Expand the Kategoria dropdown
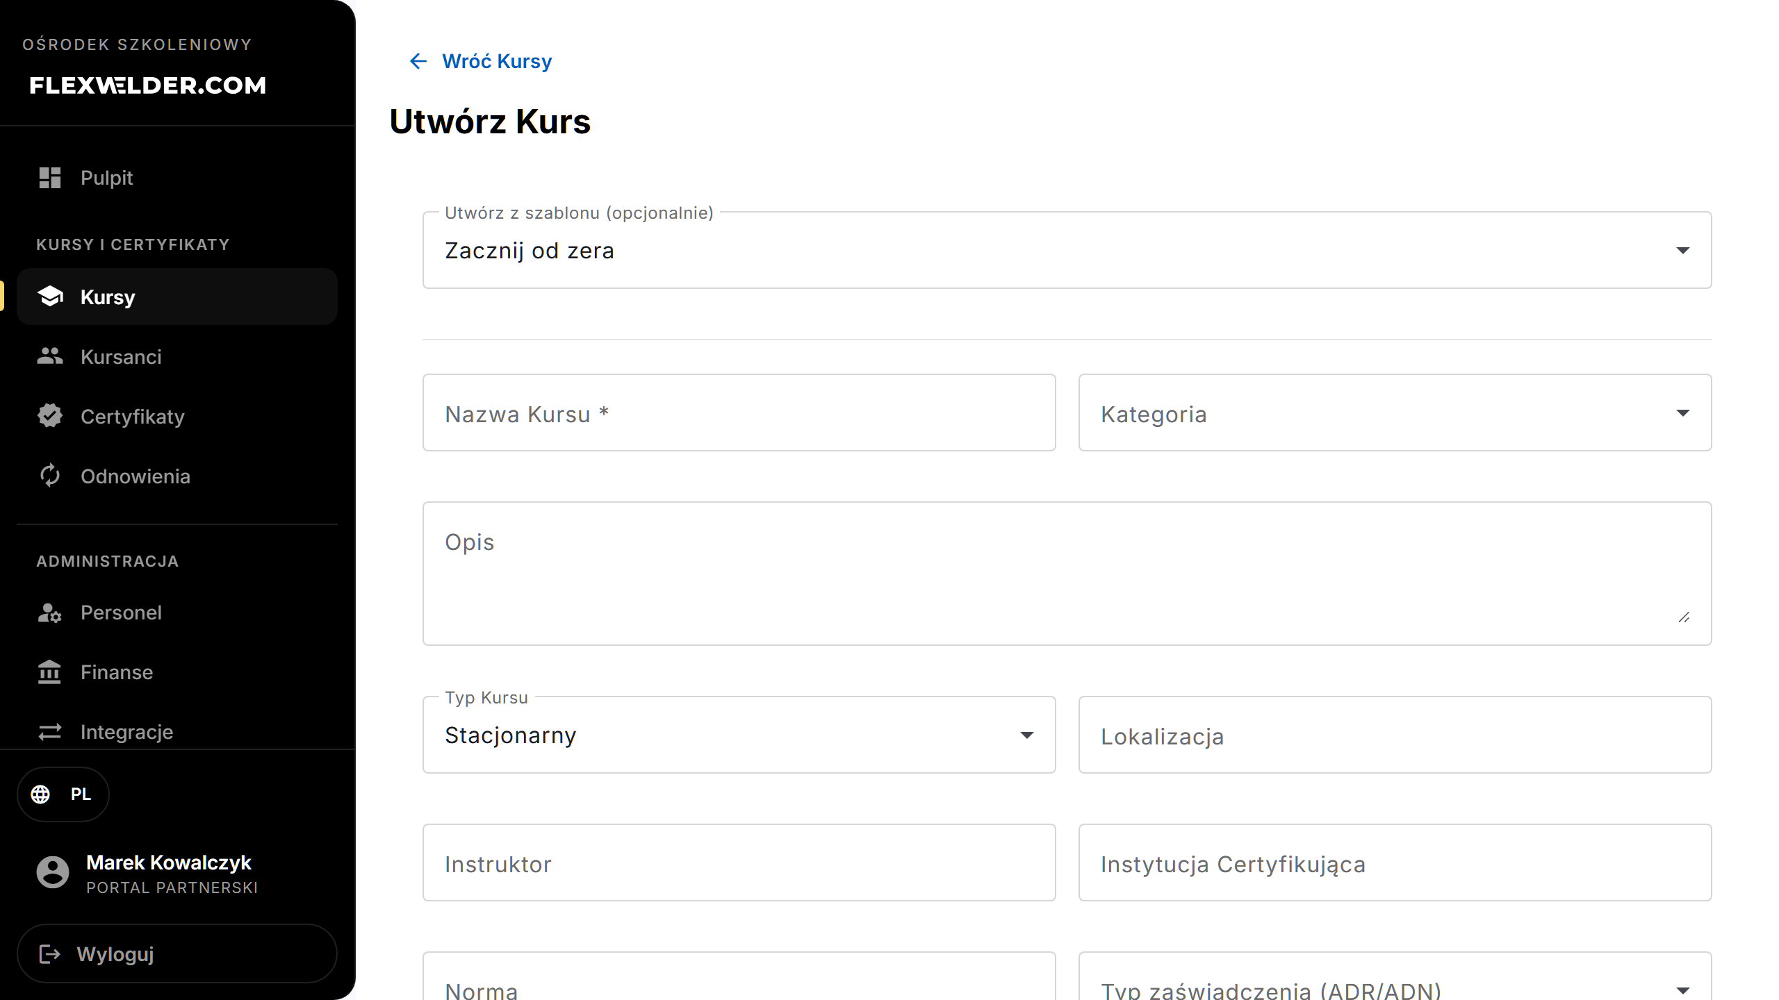This screenshot has width=1779, height=1000. pos(1395,413)
